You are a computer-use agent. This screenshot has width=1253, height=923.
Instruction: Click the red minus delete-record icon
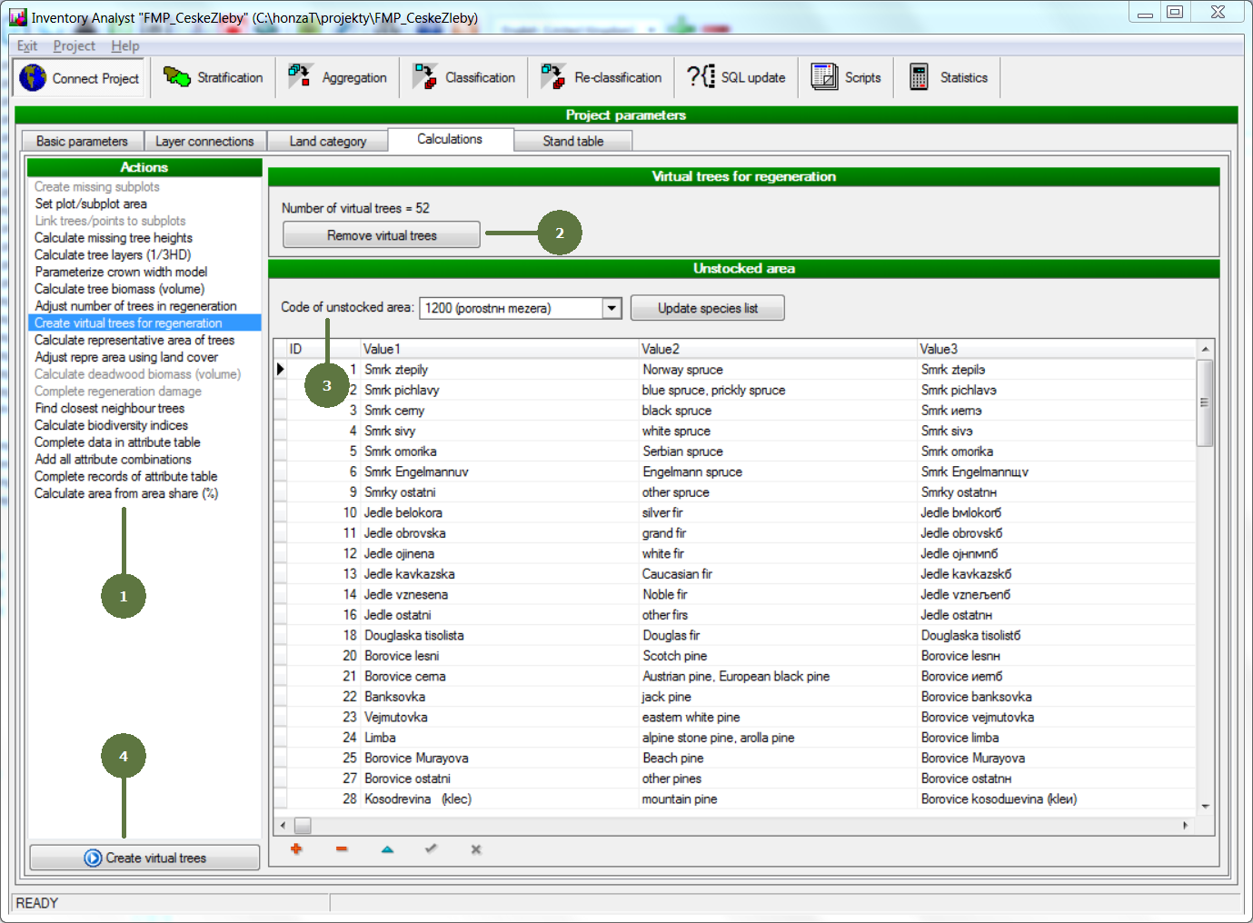(x=342, y=849)
